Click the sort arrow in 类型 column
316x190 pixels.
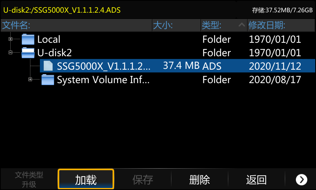tap(242, 25)
